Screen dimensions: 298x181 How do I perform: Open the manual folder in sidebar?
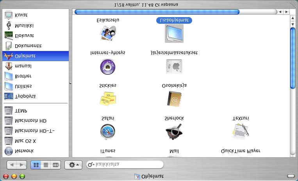pyautogui.click(x=36, y=66)
